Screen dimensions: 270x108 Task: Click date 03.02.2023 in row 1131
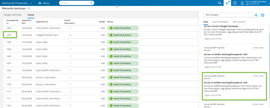[x=27, y=77]
